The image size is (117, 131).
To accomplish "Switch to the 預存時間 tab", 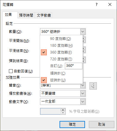I will pyautogui.click(x=26, y=15).
